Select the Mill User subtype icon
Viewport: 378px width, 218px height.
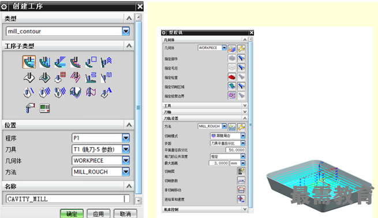point(30,108)
